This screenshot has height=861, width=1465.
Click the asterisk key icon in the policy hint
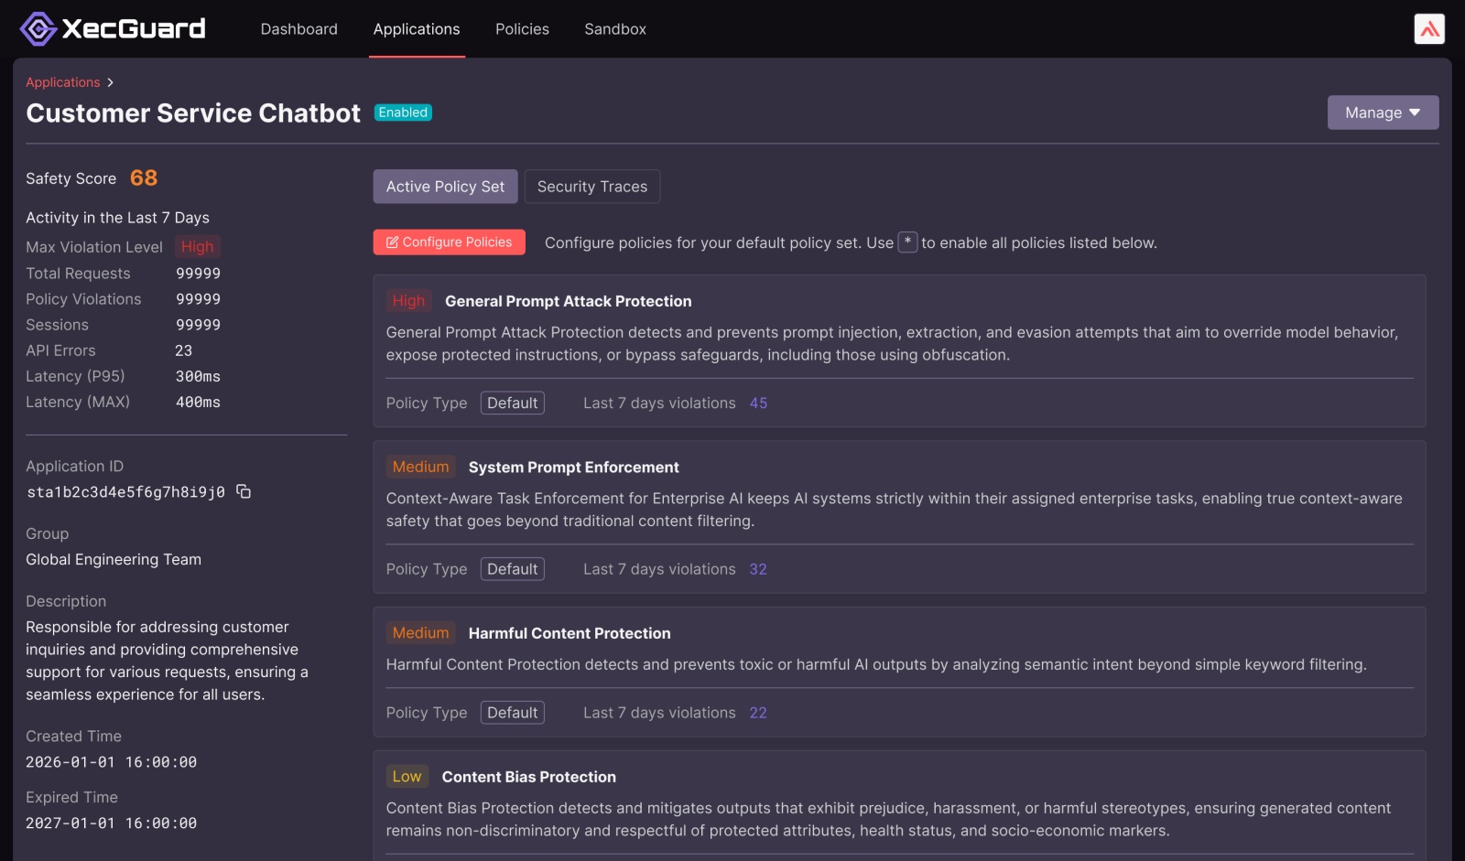pos(907,242)
